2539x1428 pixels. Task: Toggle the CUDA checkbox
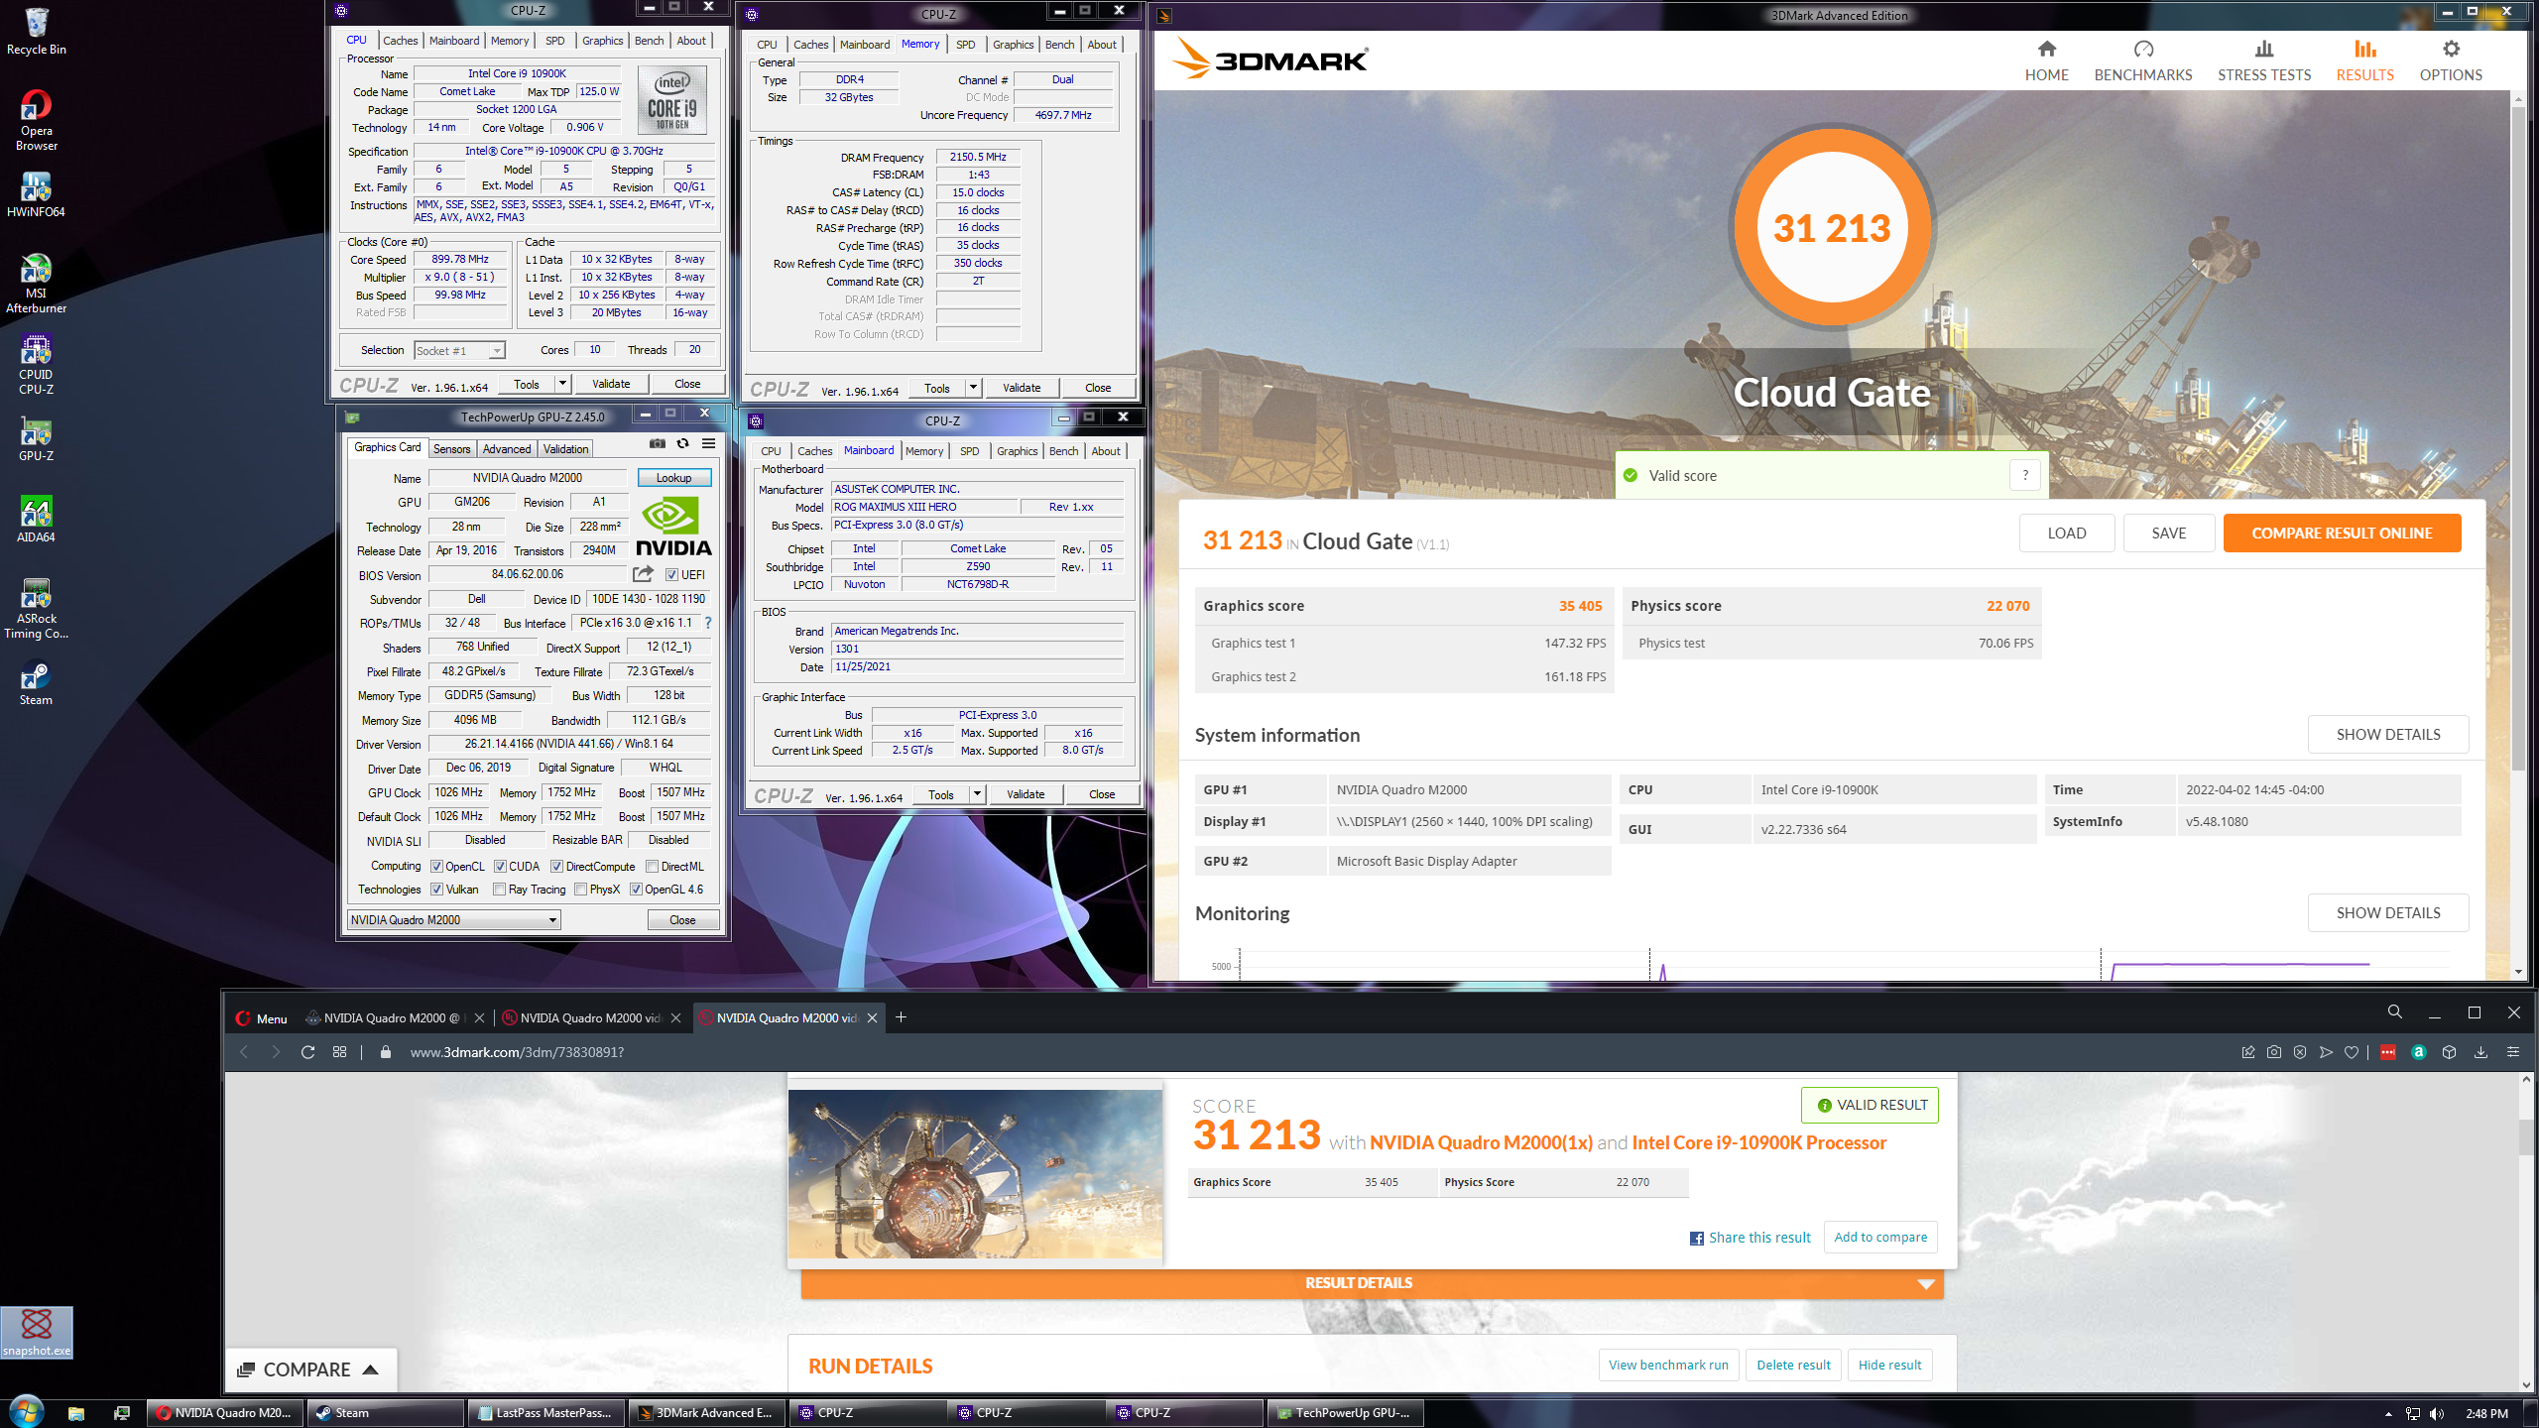tap(500, 867)
